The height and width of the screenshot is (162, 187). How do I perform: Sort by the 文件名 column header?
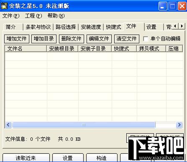(x=26, y=49)
